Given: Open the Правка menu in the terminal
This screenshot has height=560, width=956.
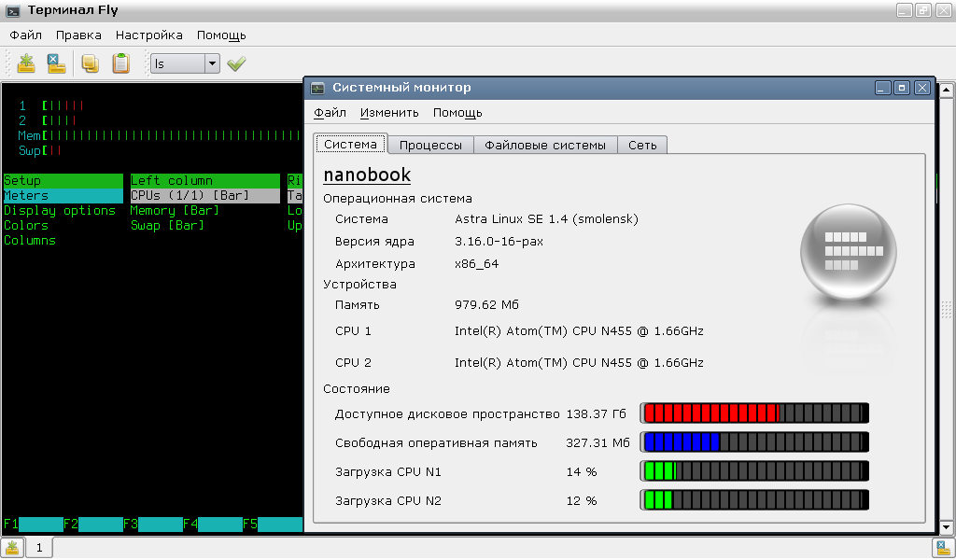Looking at the screenshot, I should 78,35.
